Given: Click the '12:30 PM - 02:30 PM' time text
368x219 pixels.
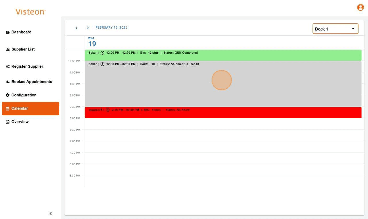Looking at the screenshot, I should tap(121, 64).
